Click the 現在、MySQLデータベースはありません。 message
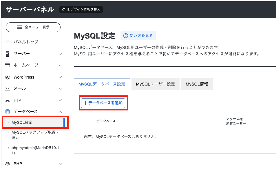This screenshot has height=169, width=276. pyautogui.click(x=121, y=137)
